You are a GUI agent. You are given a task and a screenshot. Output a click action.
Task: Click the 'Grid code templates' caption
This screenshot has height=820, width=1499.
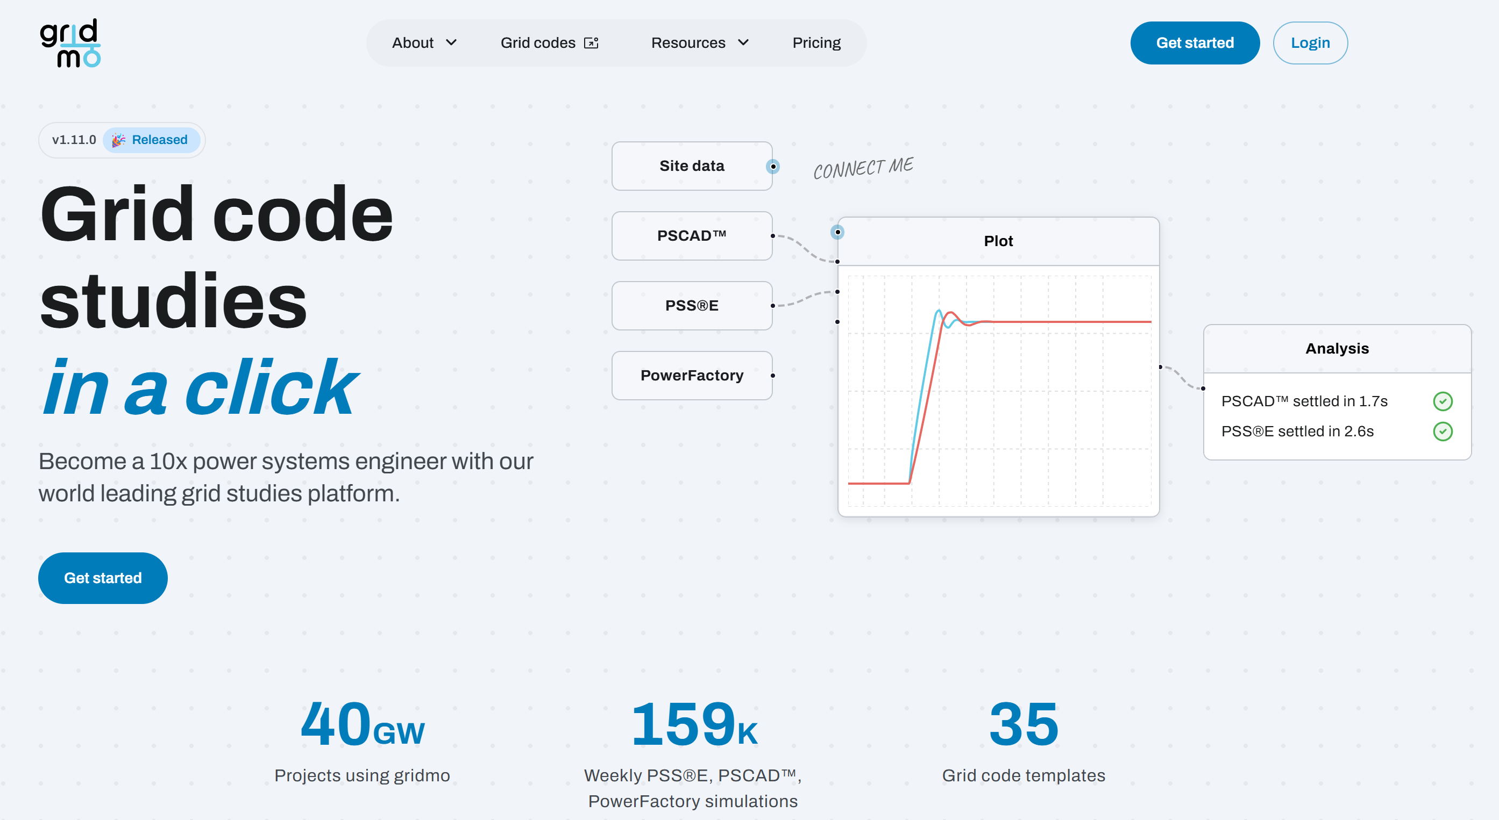(x=1024, y=775)
